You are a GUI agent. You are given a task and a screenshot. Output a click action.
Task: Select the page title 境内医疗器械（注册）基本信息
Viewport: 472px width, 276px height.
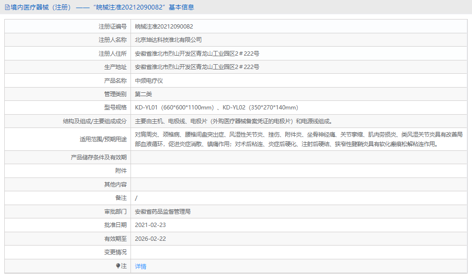click(x=102, y=7)
